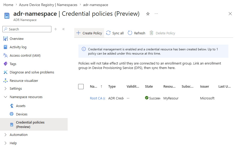Image resolution: width=236 pixels, height=149 pixels.
Task: Click adr-namespace breadcrumb link
Action: [x=95, y=5]
